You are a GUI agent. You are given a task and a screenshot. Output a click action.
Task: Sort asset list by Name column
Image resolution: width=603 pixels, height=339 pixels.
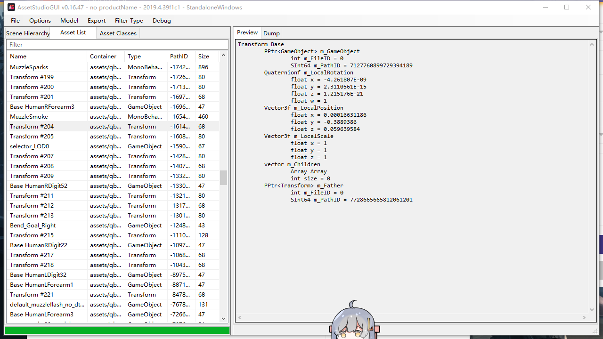click(x=47, y=56)
